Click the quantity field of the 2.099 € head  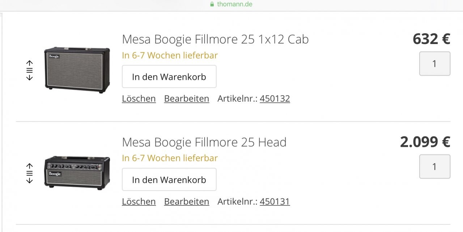coord(435,166)
